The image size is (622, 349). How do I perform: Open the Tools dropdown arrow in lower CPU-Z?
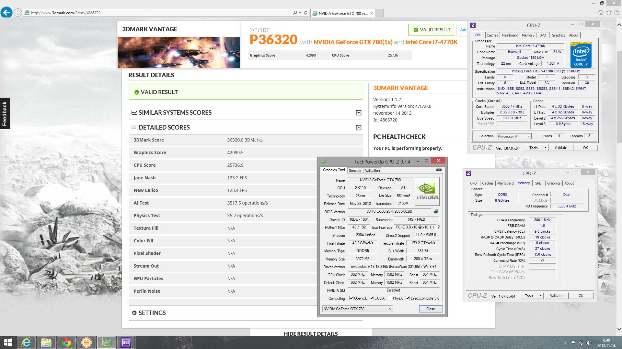(x=541, y=296)
